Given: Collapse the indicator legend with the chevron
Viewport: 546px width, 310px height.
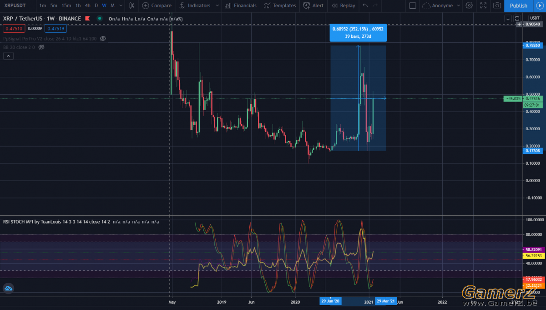Looking at the screenshot, I should pos(8,56).
